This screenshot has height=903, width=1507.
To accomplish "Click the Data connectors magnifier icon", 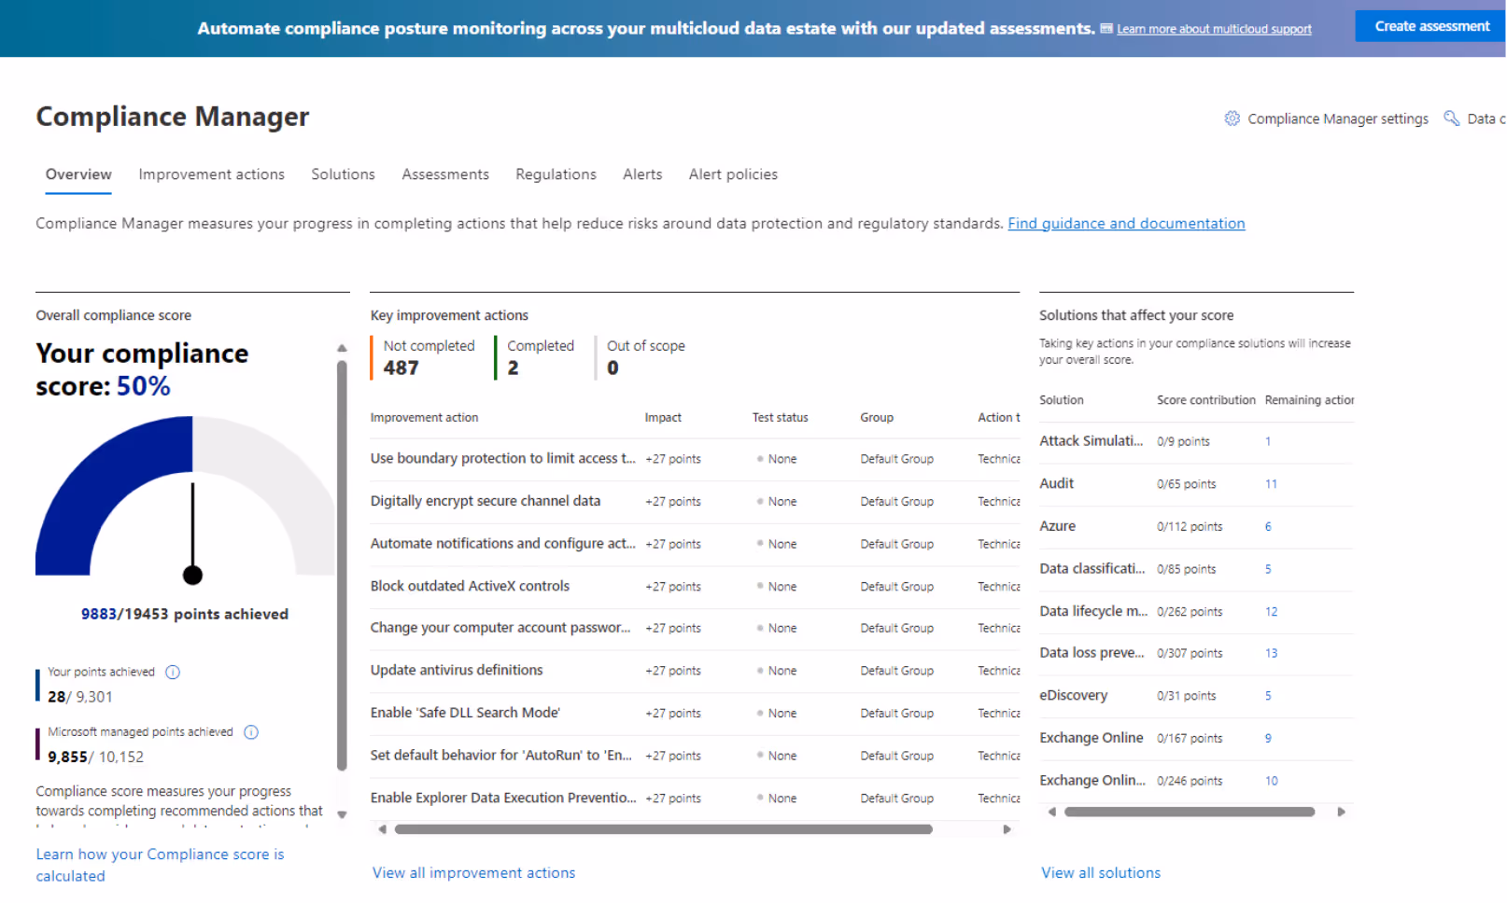I will click(x=1451, y=118).
